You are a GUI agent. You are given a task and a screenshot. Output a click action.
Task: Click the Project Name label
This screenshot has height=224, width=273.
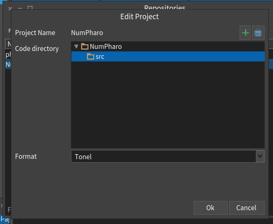point(35,33)
